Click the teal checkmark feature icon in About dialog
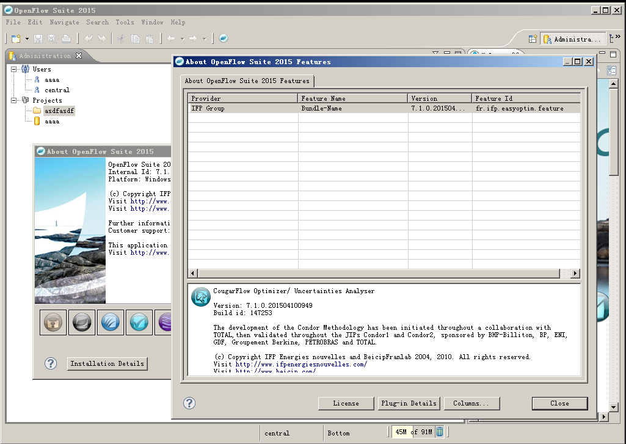Viewport: 626px width, 444px height. 139,322
